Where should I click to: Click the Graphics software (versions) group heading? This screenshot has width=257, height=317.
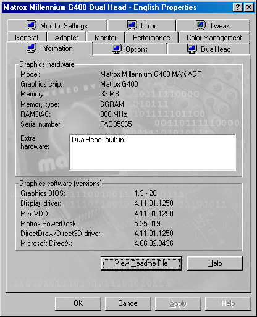point(61,184)
